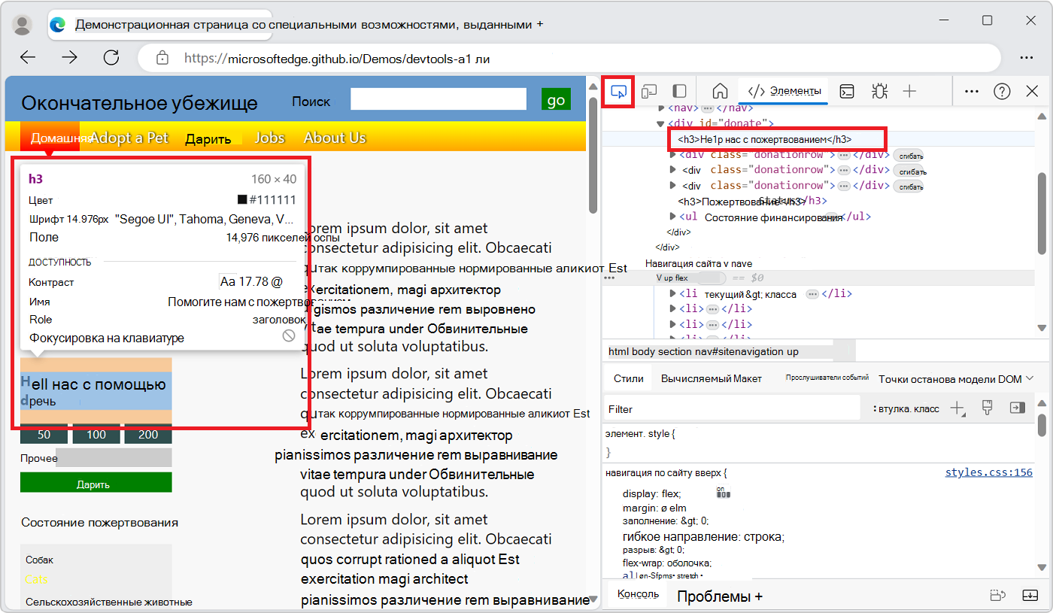This screenshot has width=1053, height=613.
Task: Click the Quick View dock icon in bottom drawer
Action: (998, 596)
